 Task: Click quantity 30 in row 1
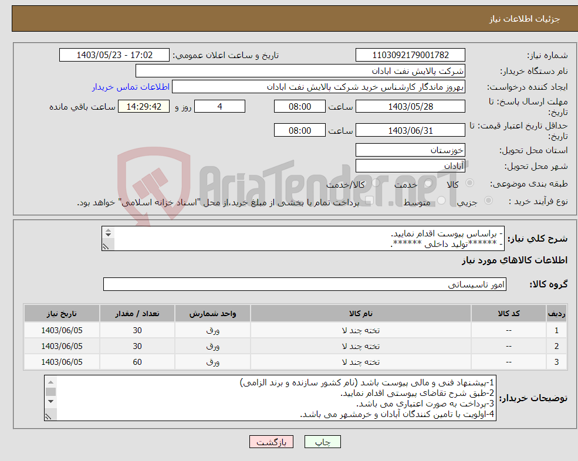tap(137, 331)
